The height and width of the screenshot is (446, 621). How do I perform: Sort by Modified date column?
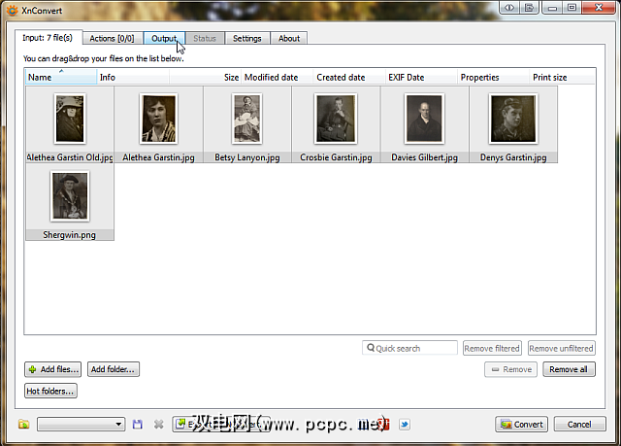pos(278,77)
